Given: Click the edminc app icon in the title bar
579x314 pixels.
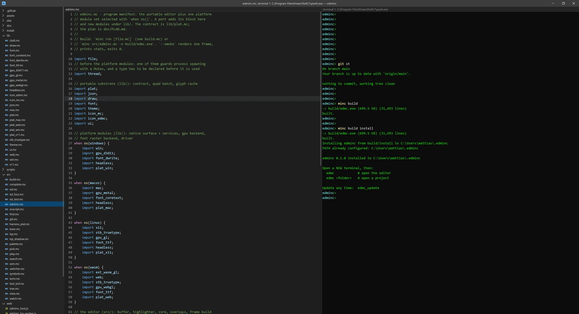Looking at the screenshot, I should point(3,3).
